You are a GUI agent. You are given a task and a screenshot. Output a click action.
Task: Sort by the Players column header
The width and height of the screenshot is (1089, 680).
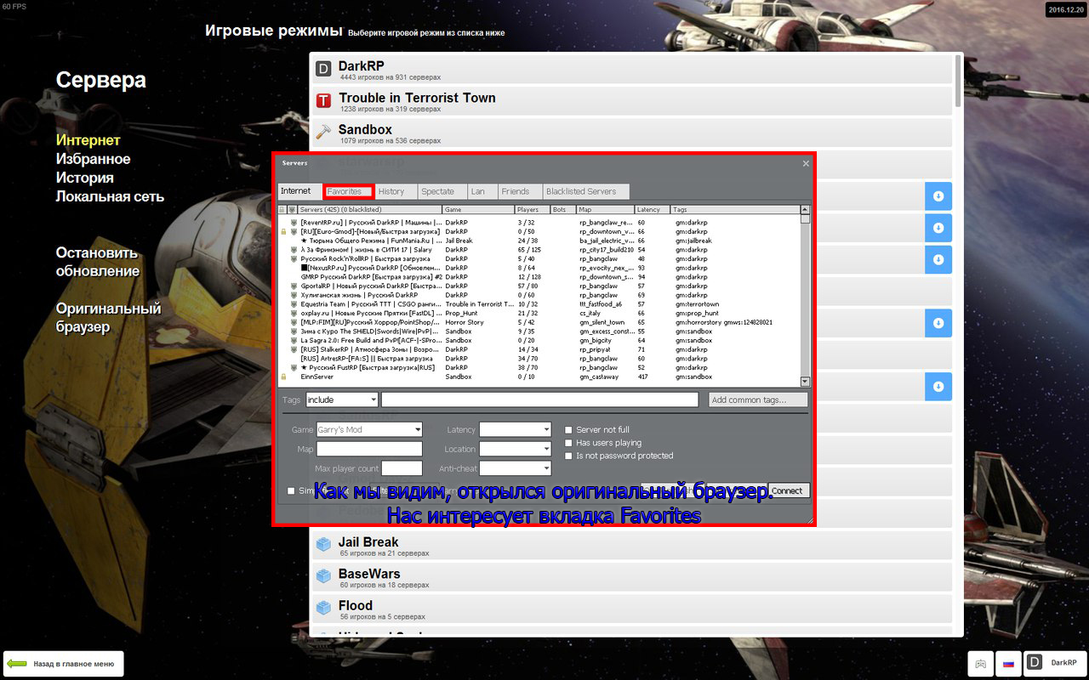532,209
